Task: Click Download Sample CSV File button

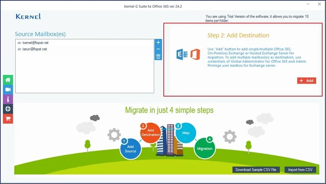Action: (256, 170)
